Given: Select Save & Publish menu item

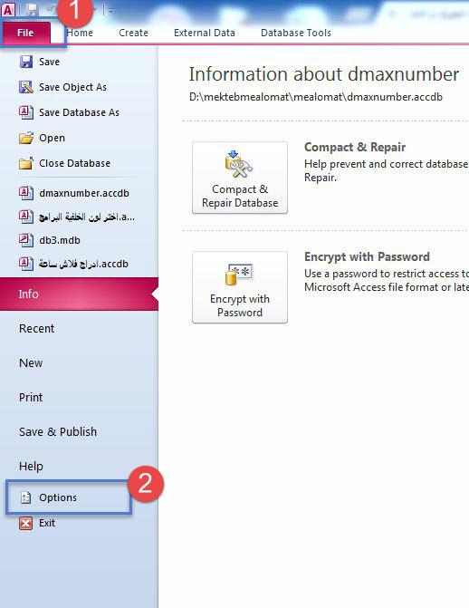Looking at the screenshot, I should coord(58,431).
